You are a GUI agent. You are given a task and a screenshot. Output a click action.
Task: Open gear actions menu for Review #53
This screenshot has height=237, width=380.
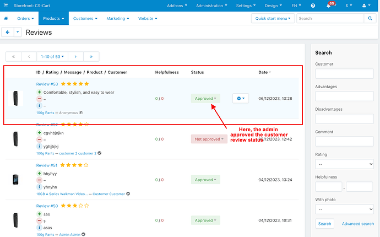[241, 98]
